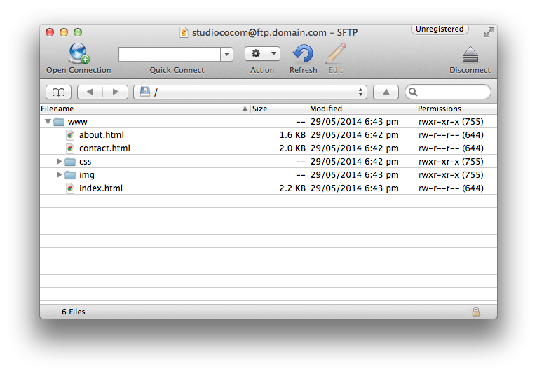Select the index.html filename
This screenshot has width=537, height=374.
(101, 188)
